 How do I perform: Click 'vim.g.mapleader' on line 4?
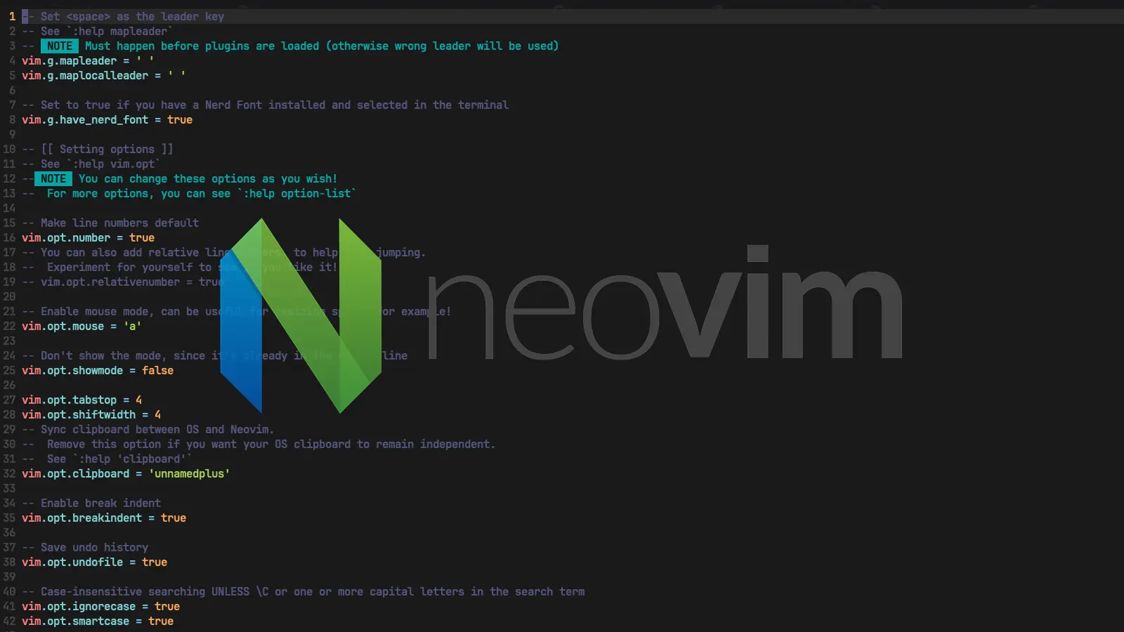69,60
